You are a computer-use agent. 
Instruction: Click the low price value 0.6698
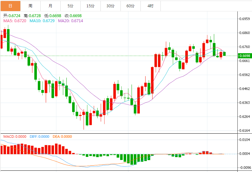click(55, 16)
